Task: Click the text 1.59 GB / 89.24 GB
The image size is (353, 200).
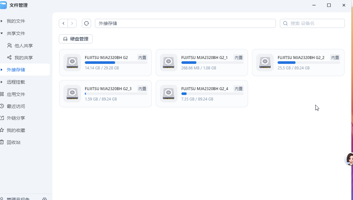Action: click(101, 99)
